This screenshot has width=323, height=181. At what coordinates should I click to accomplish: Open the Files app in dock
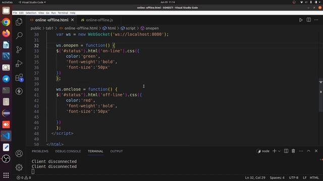click(x=6, y=11)
